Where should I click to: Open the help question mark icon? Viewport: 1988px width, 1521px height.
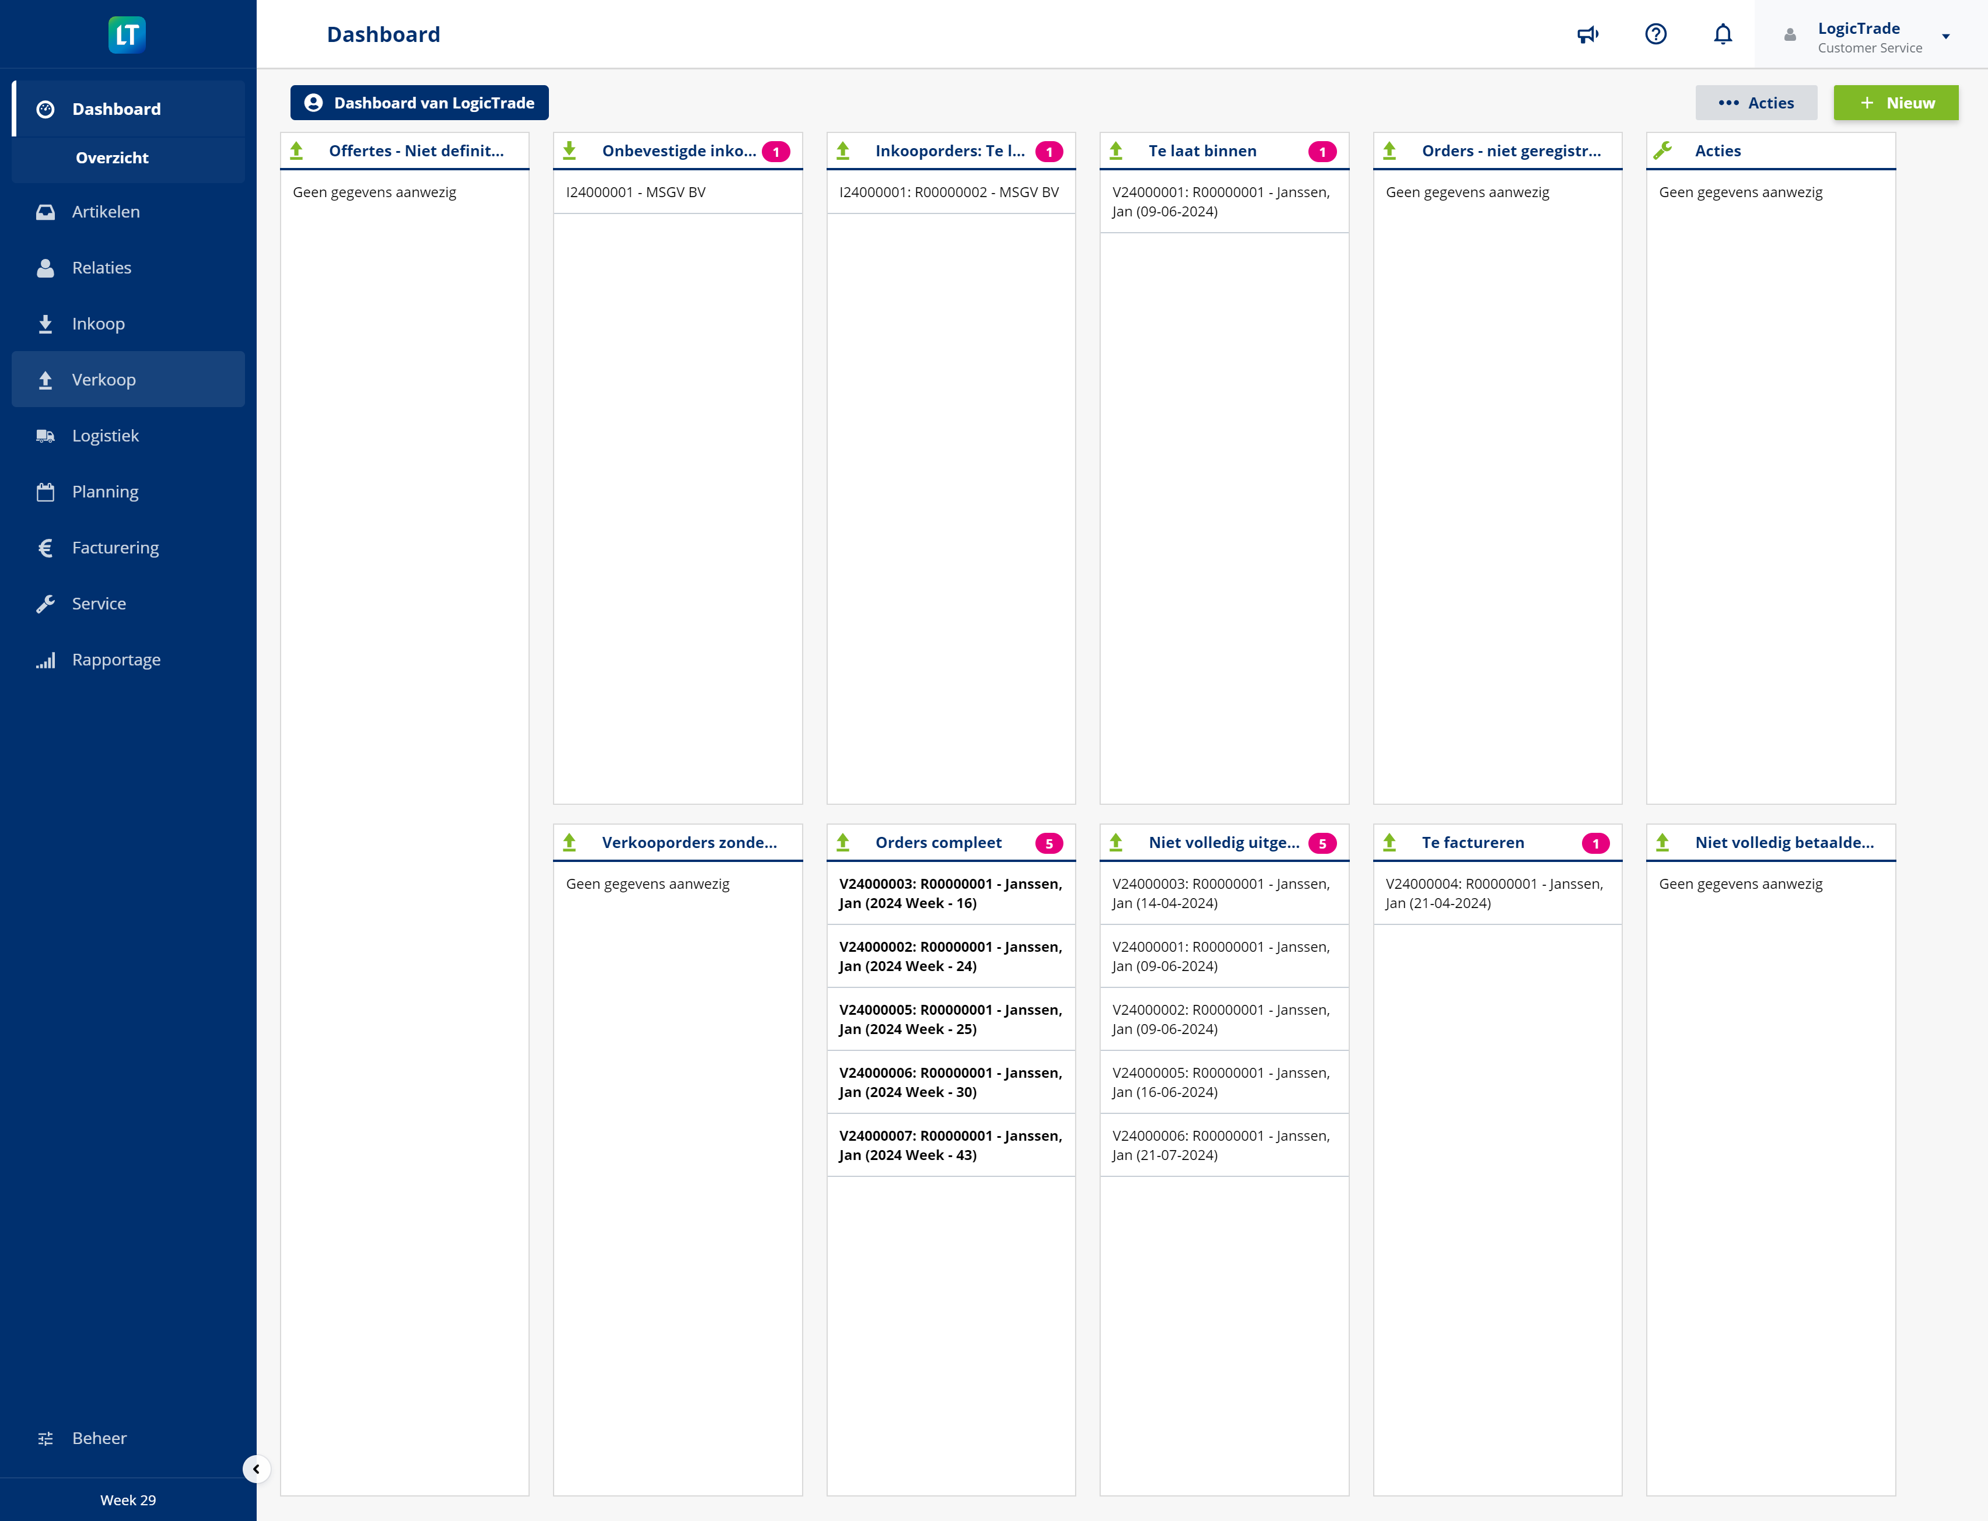(x=1655, y=34)
